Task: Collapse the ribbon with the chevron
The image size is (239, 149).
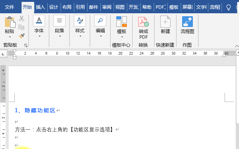Action: (237, 46)
